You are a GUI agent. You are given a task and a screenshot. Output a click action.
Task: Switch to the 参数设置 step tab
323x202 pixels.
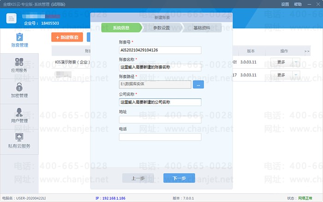coord(161,28)
